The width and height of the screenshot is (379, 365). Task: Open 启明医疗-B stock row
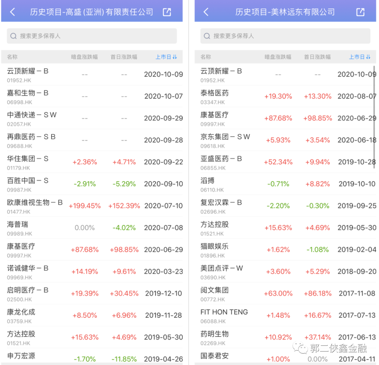(x=92, y=293)
